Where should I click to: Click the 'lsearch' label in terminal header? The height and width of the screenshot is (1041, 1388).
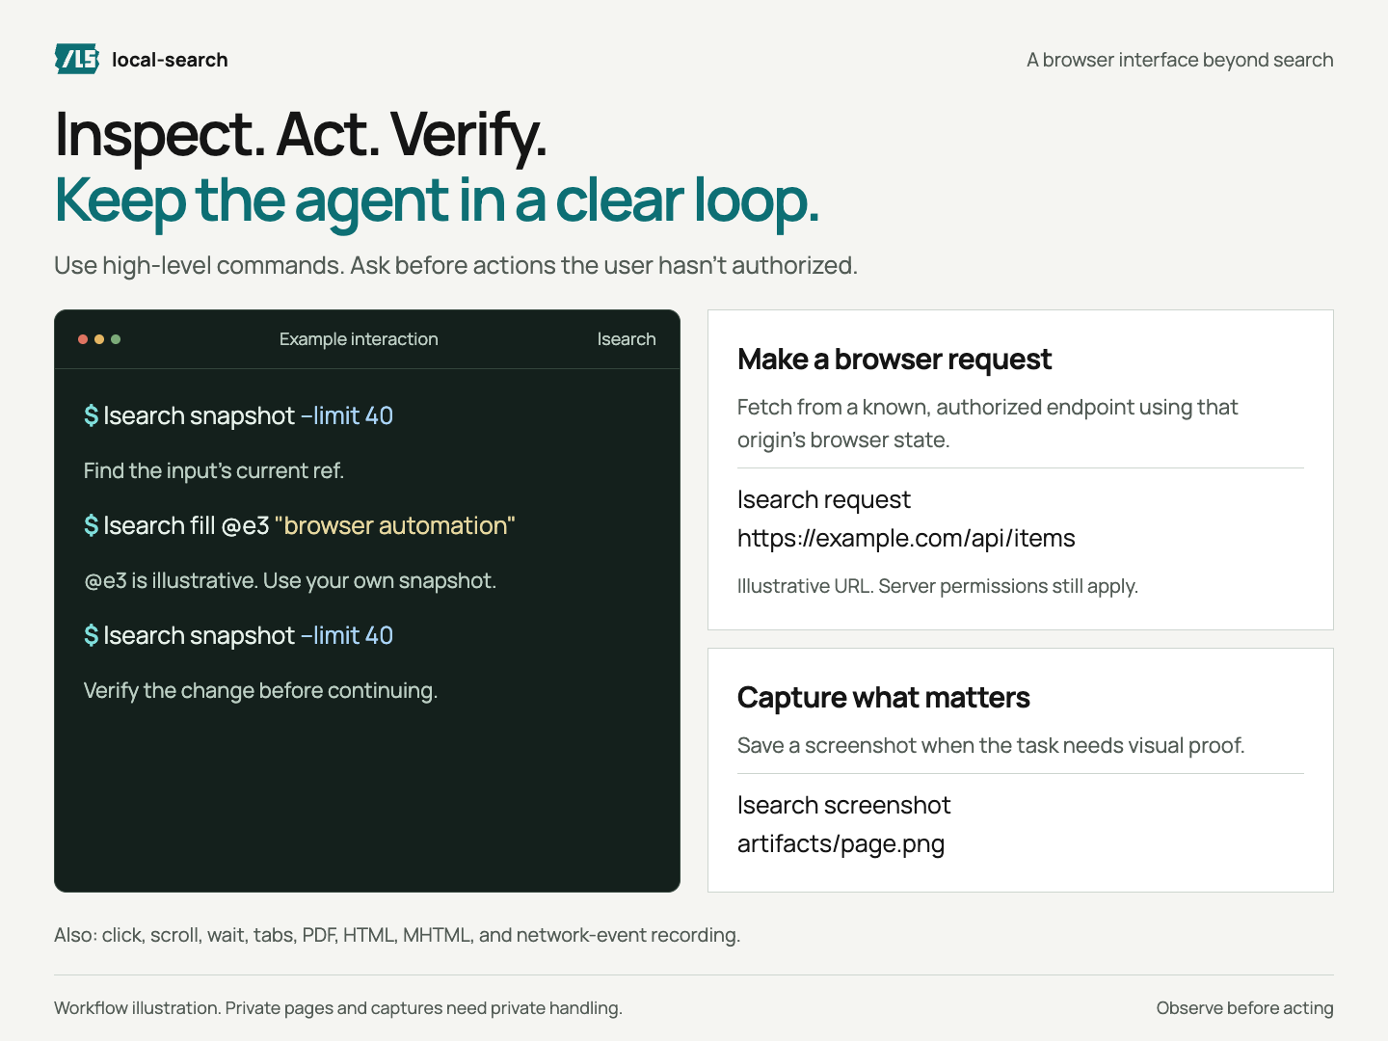coord(627,339)
